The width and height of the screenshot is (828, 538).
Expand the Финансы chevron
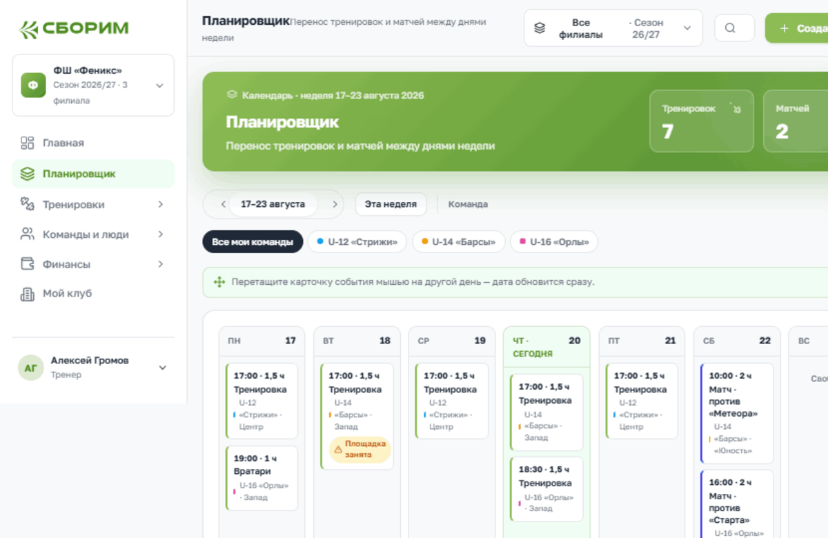pos(160,264)
